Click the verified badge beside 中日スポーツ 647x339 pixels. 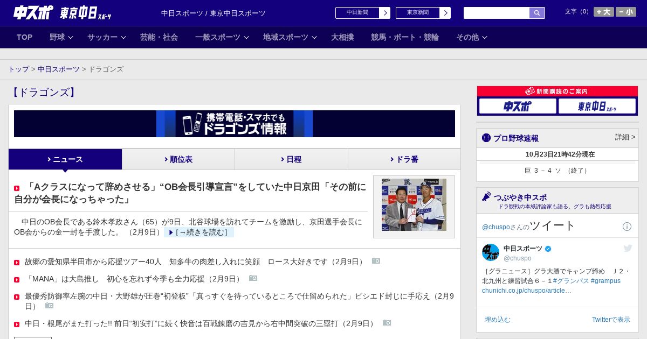point(548,249)
